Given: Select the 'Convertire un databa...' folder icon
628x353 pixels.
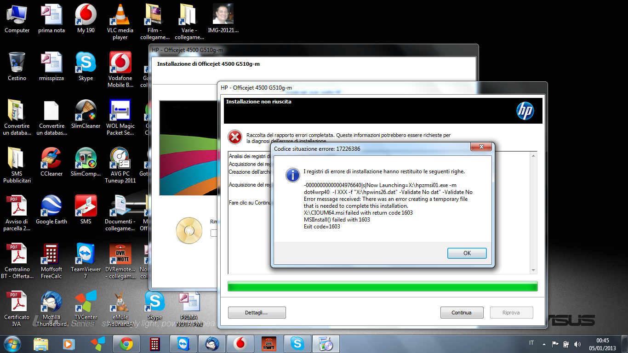Looking at the screenshot, I should 17,118.
